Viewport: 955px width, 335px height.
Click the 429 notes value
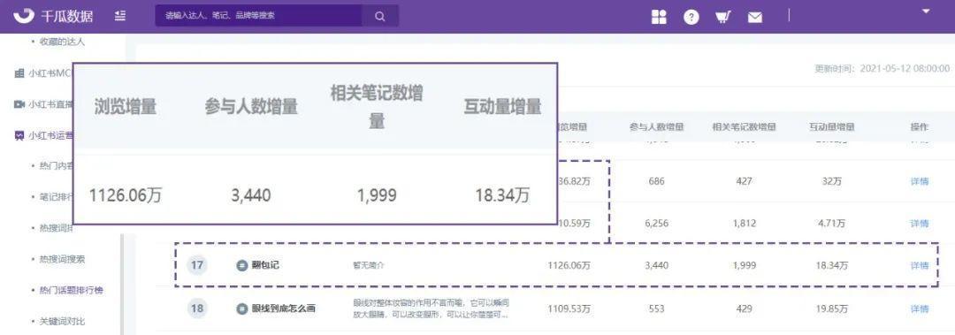click(x=744, y=308)
